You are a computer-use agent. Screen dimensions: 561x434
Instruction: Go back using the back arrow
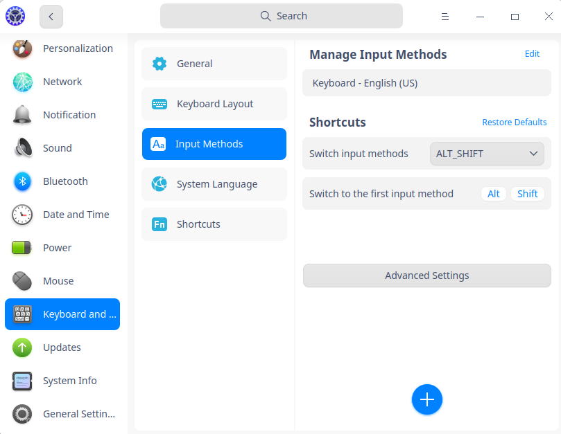coord(51,16)
